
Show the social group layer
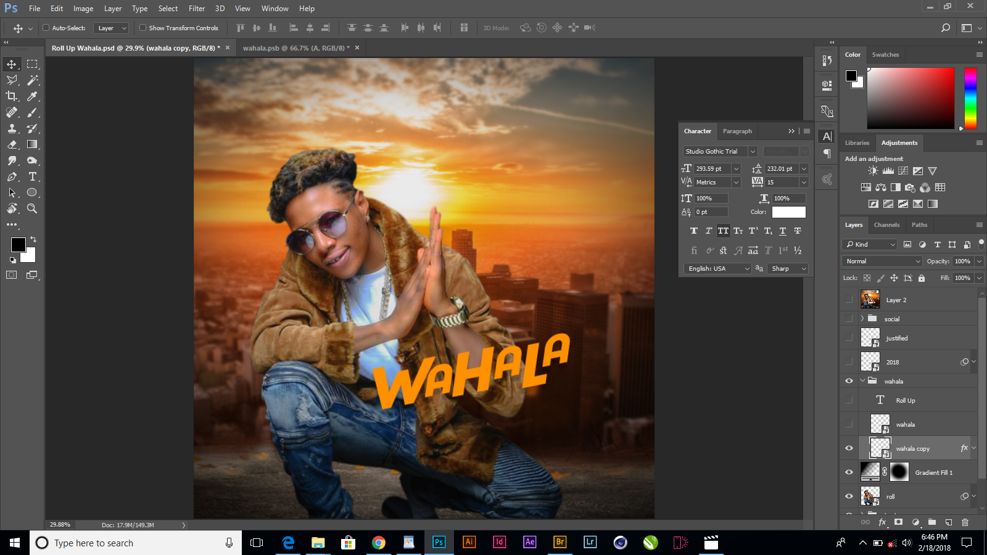coord(849,319)
